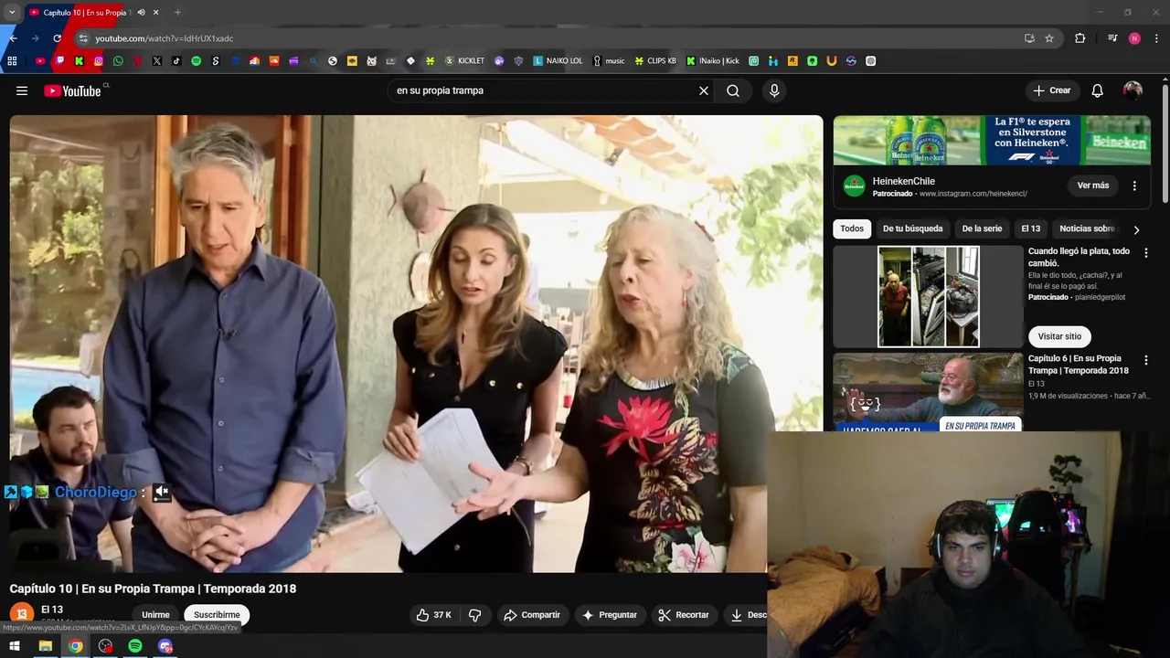Click the Crear button
This screenshot has width=1170, height=658.
coord(1052,90)
